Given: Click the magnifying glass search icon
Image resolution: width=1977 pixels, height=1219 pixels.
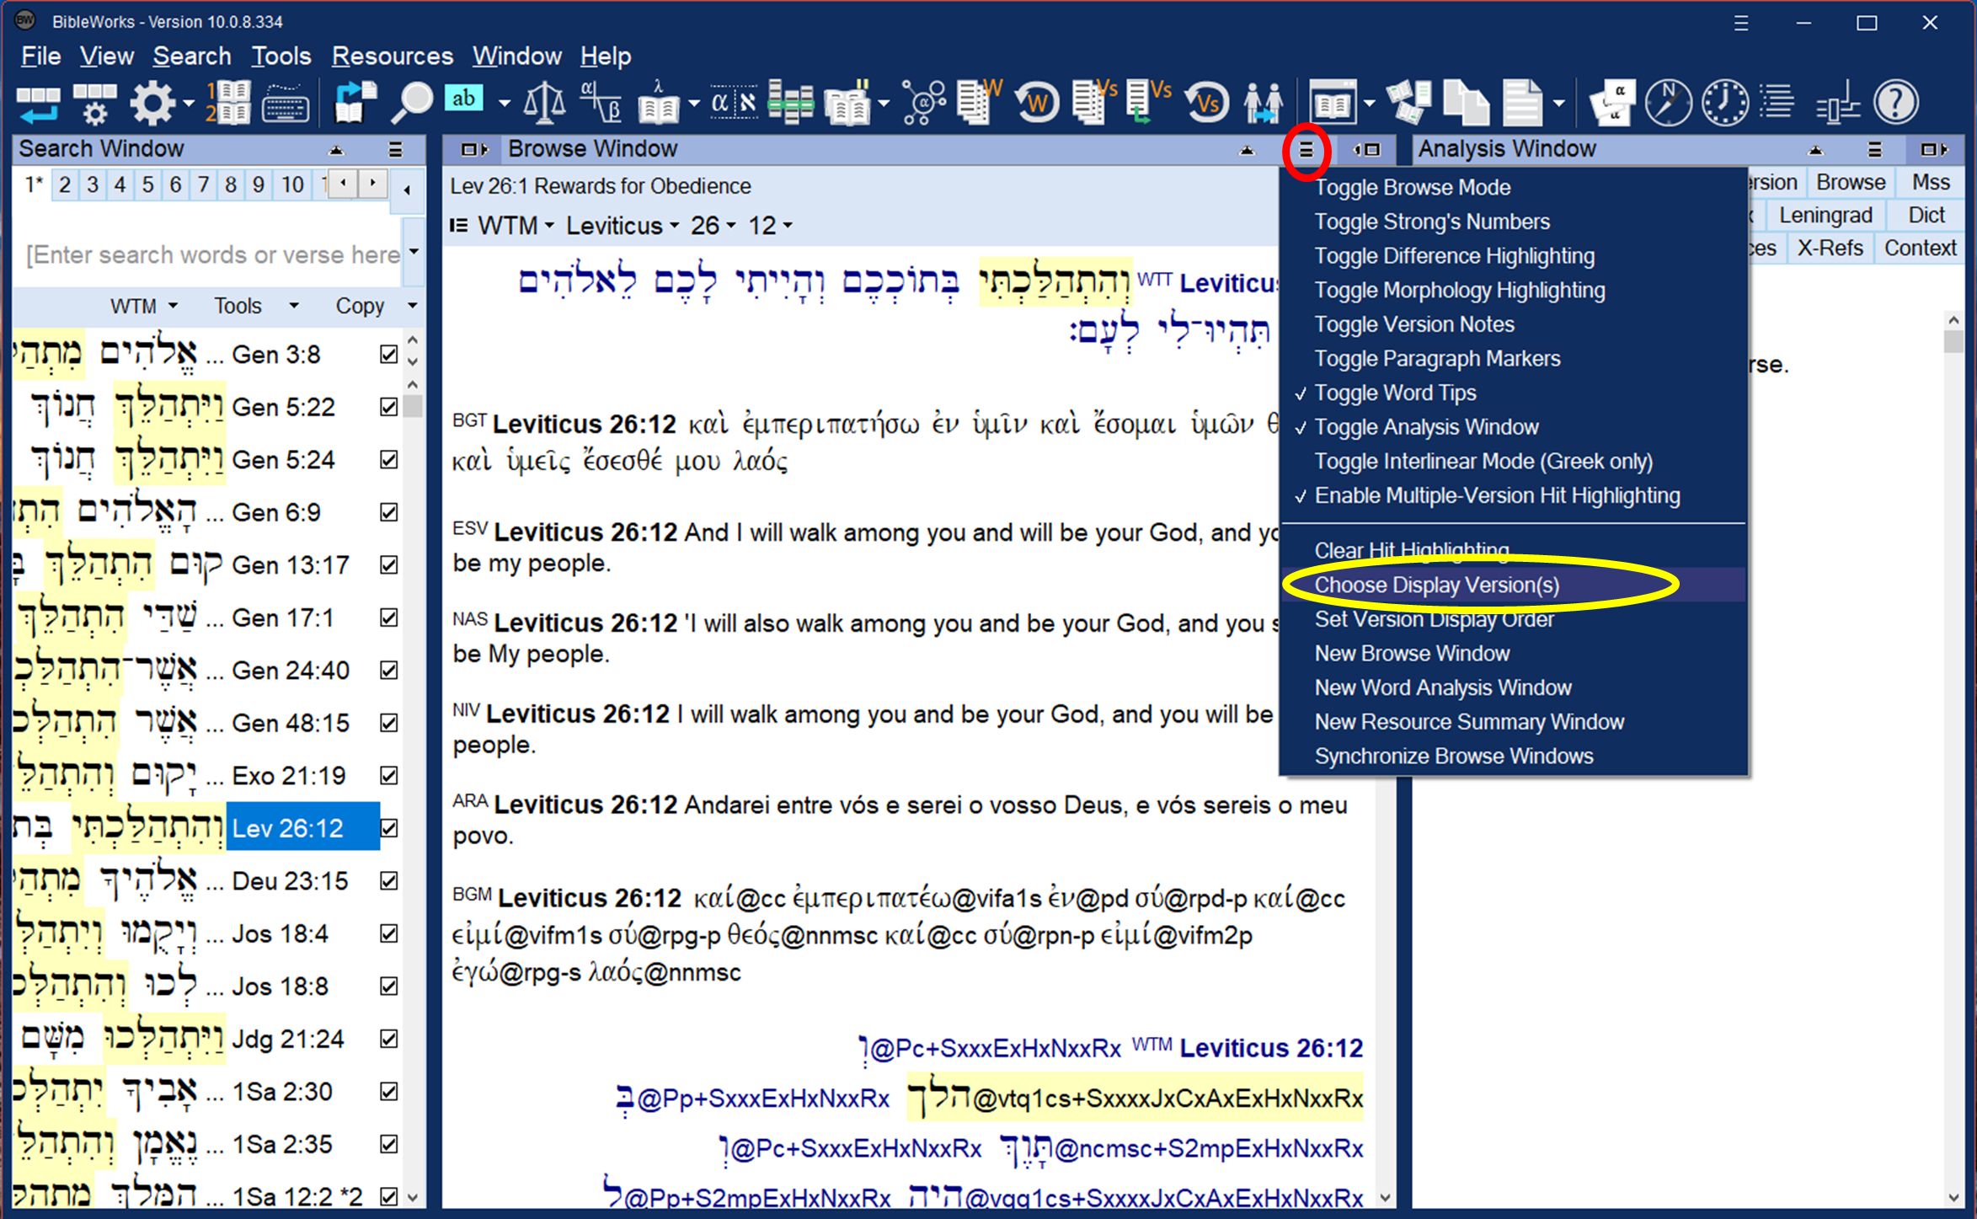Looking at the screenshot, I should pos(412,103).
